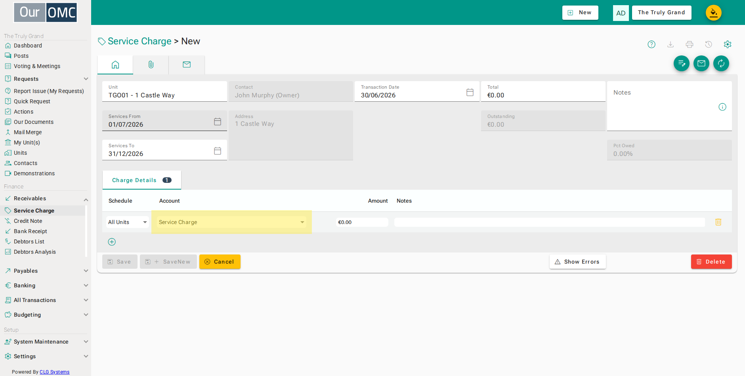Switch to the email envelope tab
Image resolution: width=745 pixels, height=376 pixels.
click(x=187, y=65)
